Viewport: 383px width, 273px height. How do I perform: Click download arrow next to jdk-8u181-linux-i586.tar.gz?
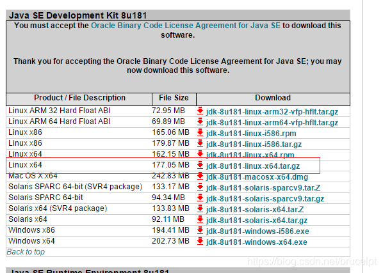click(x=200, y=143)
